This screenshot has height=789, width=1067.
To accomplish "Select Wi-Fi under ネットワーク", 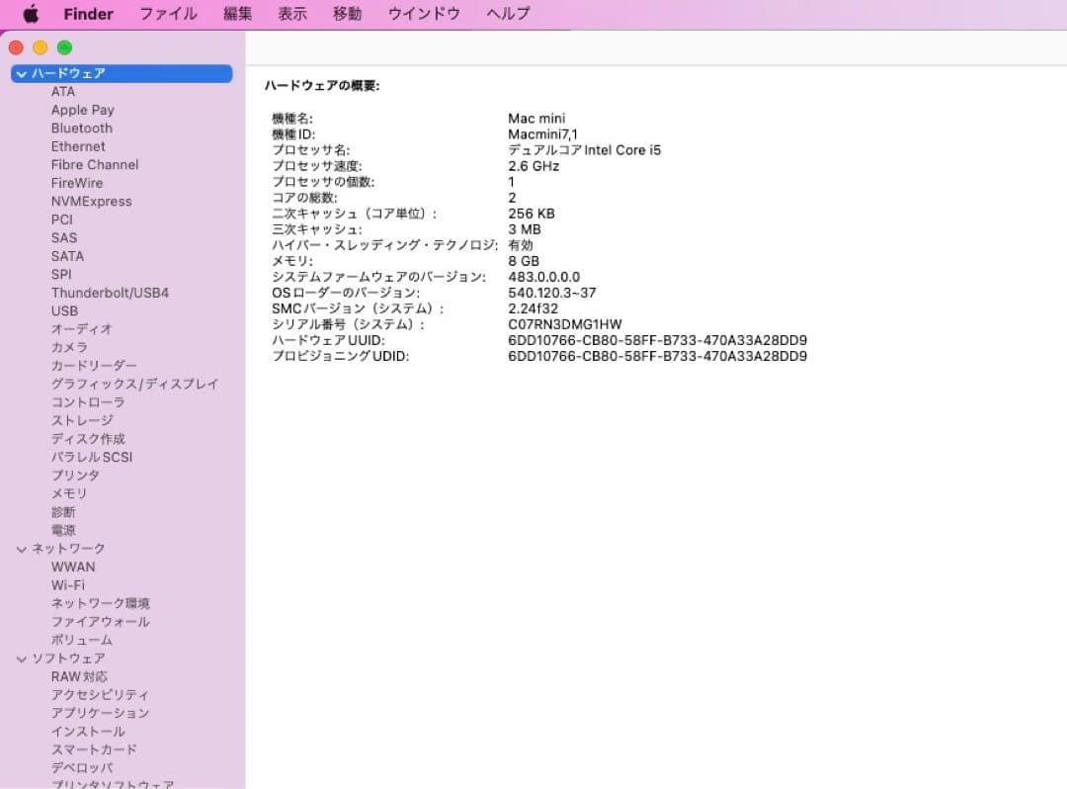I will tap(68, 584).
